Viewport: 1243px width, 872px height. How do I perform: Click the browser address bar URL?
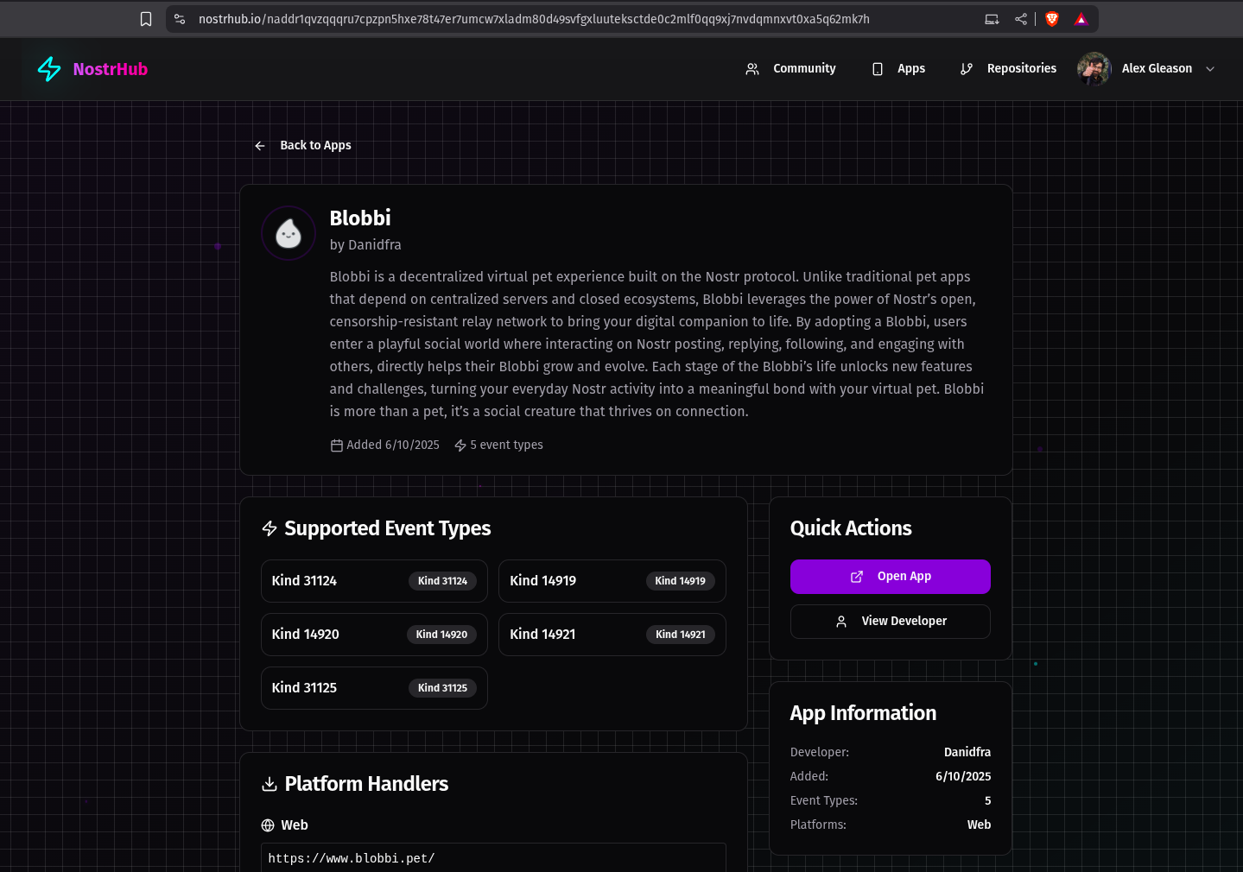(x=534, y=19)
